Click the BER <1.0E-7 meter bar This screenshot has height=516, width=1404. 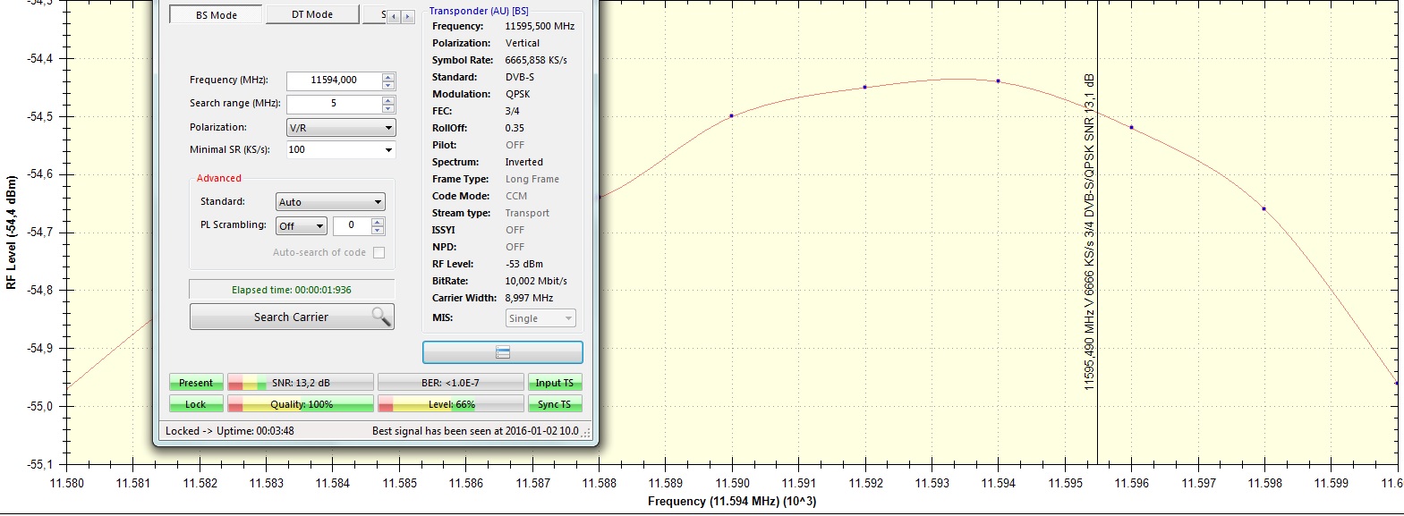pos(451,383)
